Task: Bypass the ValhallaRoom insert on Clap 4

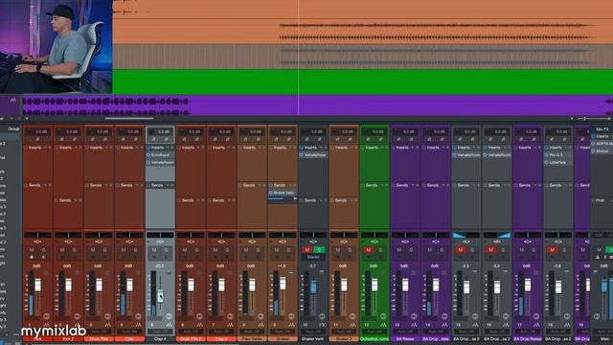Action: [x=148, y=162]
